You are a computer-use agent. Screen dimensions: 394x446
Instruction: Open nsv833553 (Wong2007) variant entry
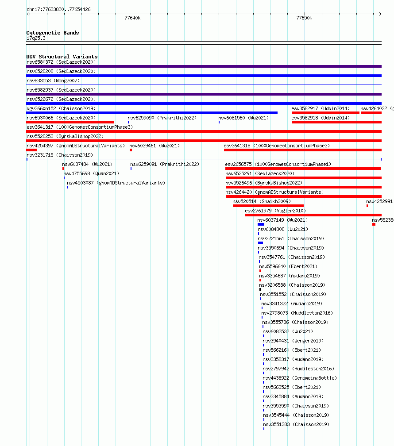point(53,81)
